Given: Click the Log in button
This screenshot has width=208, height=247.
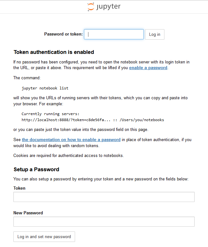Looking at the screenshot, I should pos(155,34).
